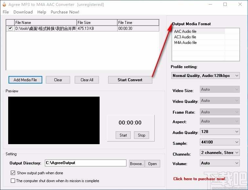Open the Download menu

(x=23, y=12)
